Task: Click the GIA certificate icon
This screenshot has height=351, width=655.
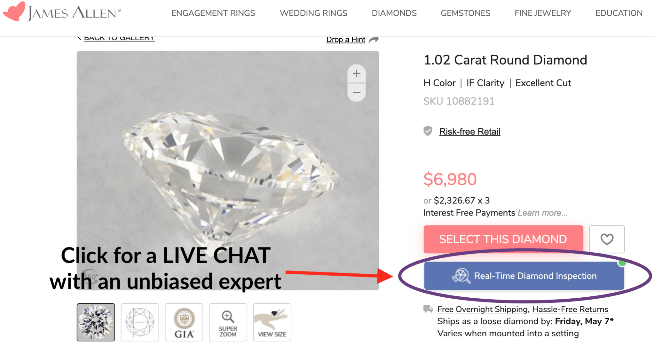Action: pyautogui.click(x=184, y=322)
